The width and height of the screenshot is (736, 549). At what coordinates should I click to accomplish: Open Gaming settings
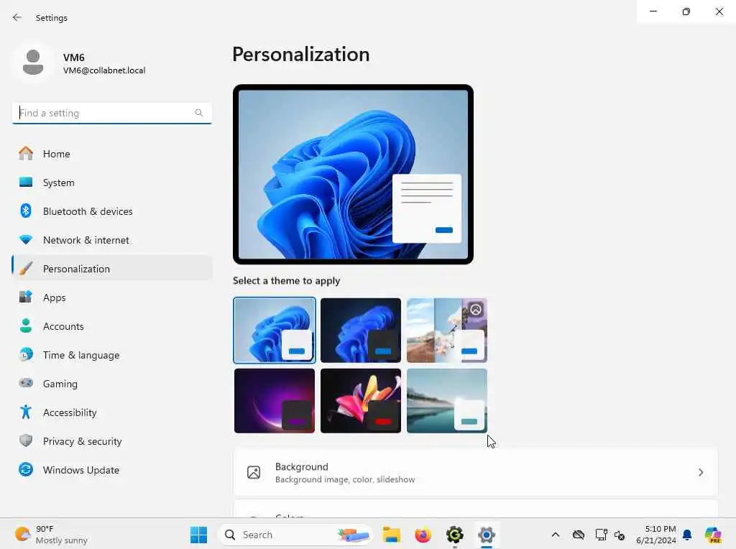112,383
